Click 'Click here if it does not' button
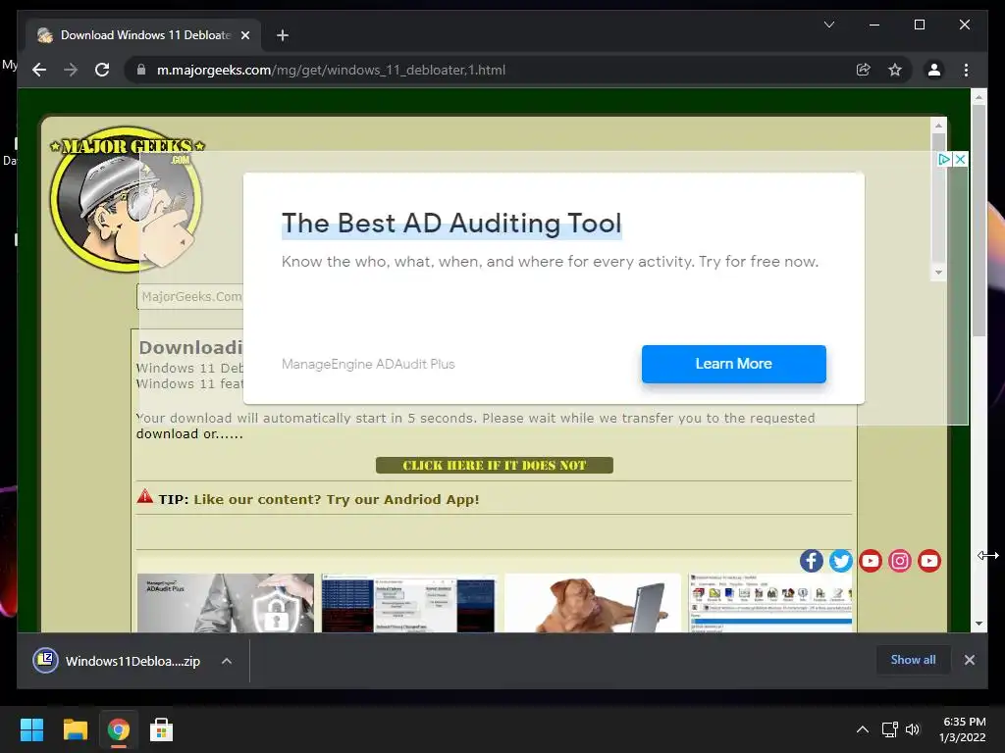 click(495, 466)
